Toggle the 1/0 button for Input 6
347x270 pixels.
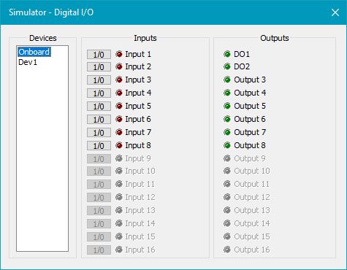[x=99, y=120]
